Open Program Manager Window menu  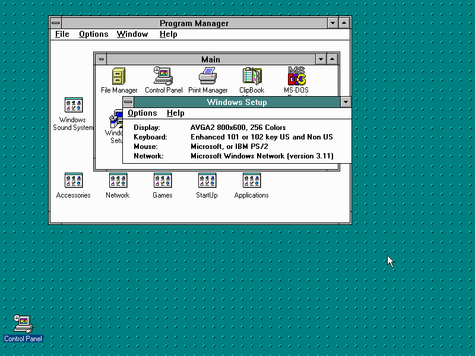click(x=132, y=34)
